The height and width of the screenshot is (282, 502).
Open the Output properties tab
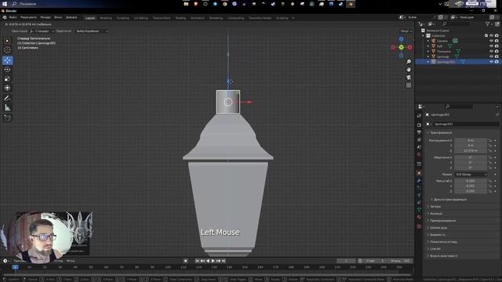419,132
